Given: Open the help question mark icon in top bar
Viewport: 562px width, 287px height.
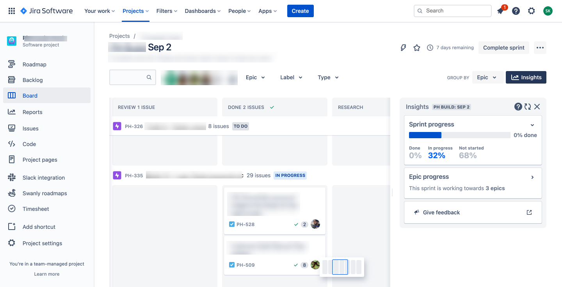Looking at the screenshot, I should point(516,11).
